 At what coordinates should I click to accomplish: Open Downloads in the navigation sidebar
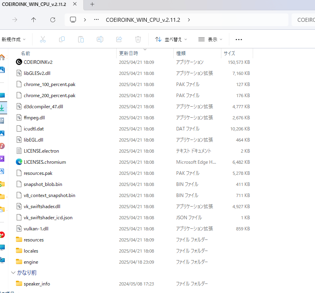(2, 107)
